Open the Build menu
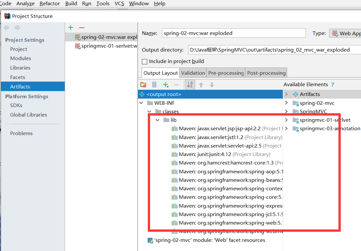 tap(71, 4)
